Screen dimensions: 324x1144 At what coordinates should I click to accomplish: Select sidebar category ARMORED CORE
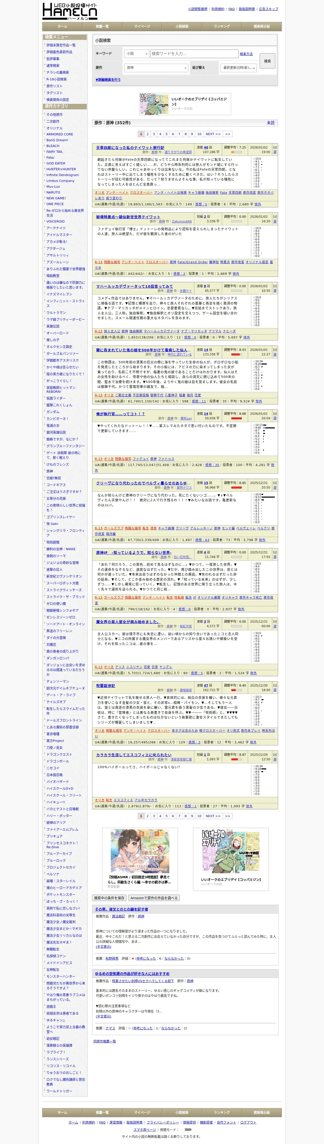pyautogui.click(x=60, y=134)
